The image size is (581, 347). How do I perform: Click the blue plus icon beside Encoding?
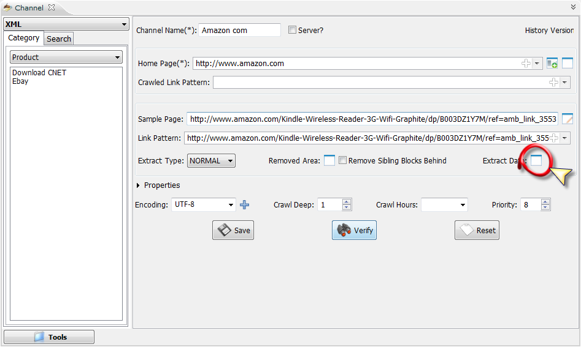pyautogui.click(x=245, y=205)
